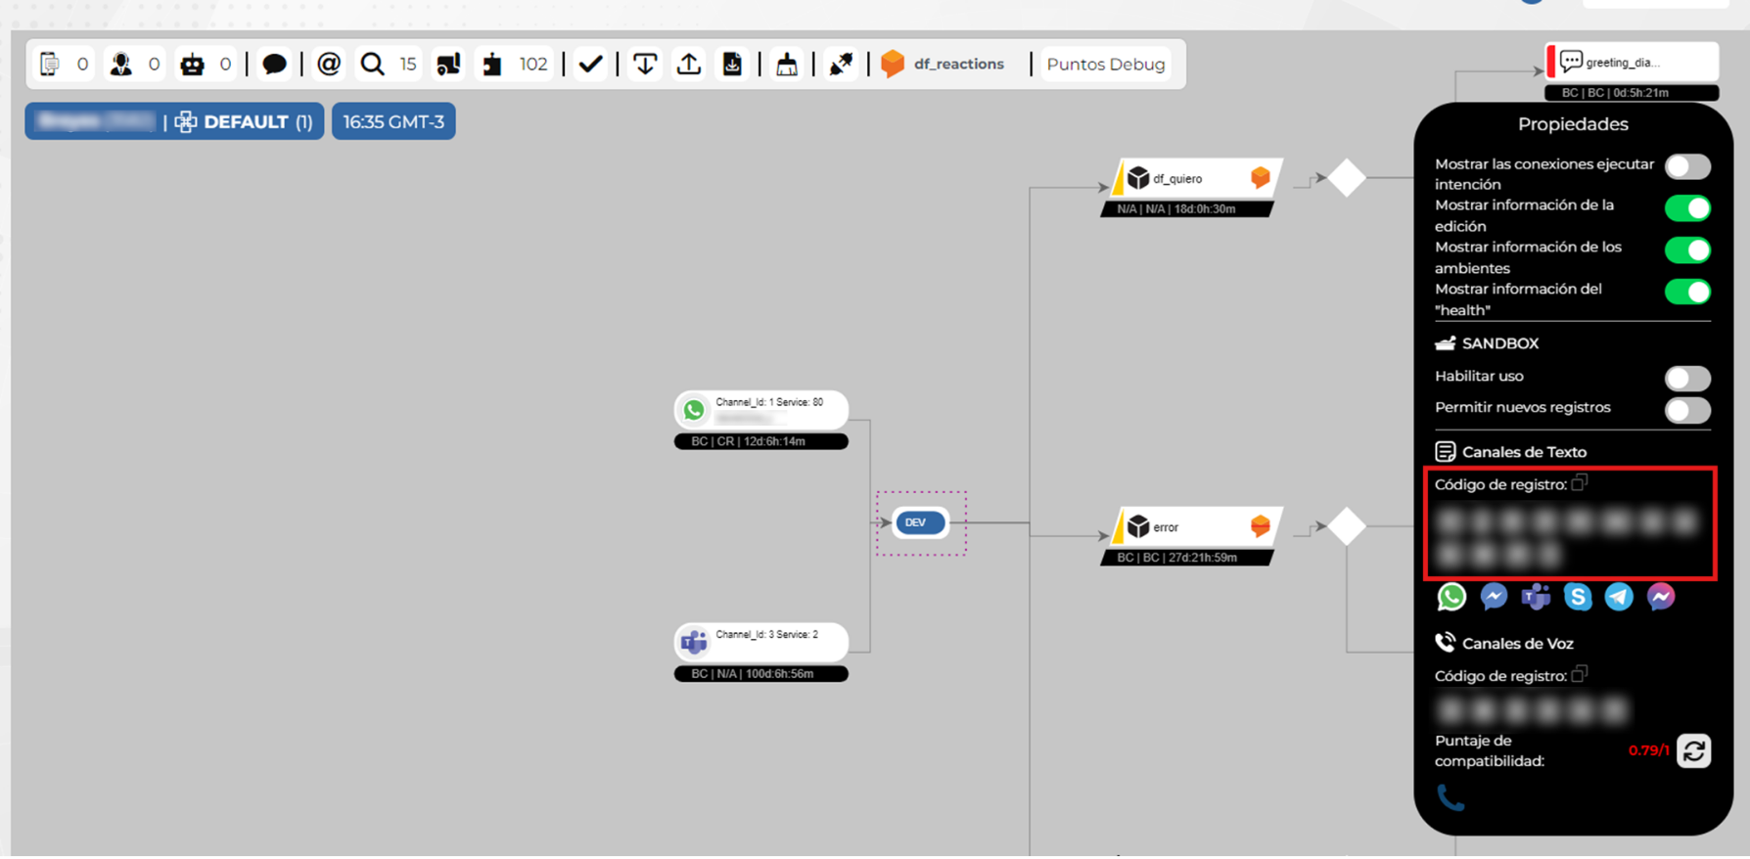Click the phone/device icon showing 0
Image resolution: width=1750 pixels, height=859 pixels.
coord(50,65)
